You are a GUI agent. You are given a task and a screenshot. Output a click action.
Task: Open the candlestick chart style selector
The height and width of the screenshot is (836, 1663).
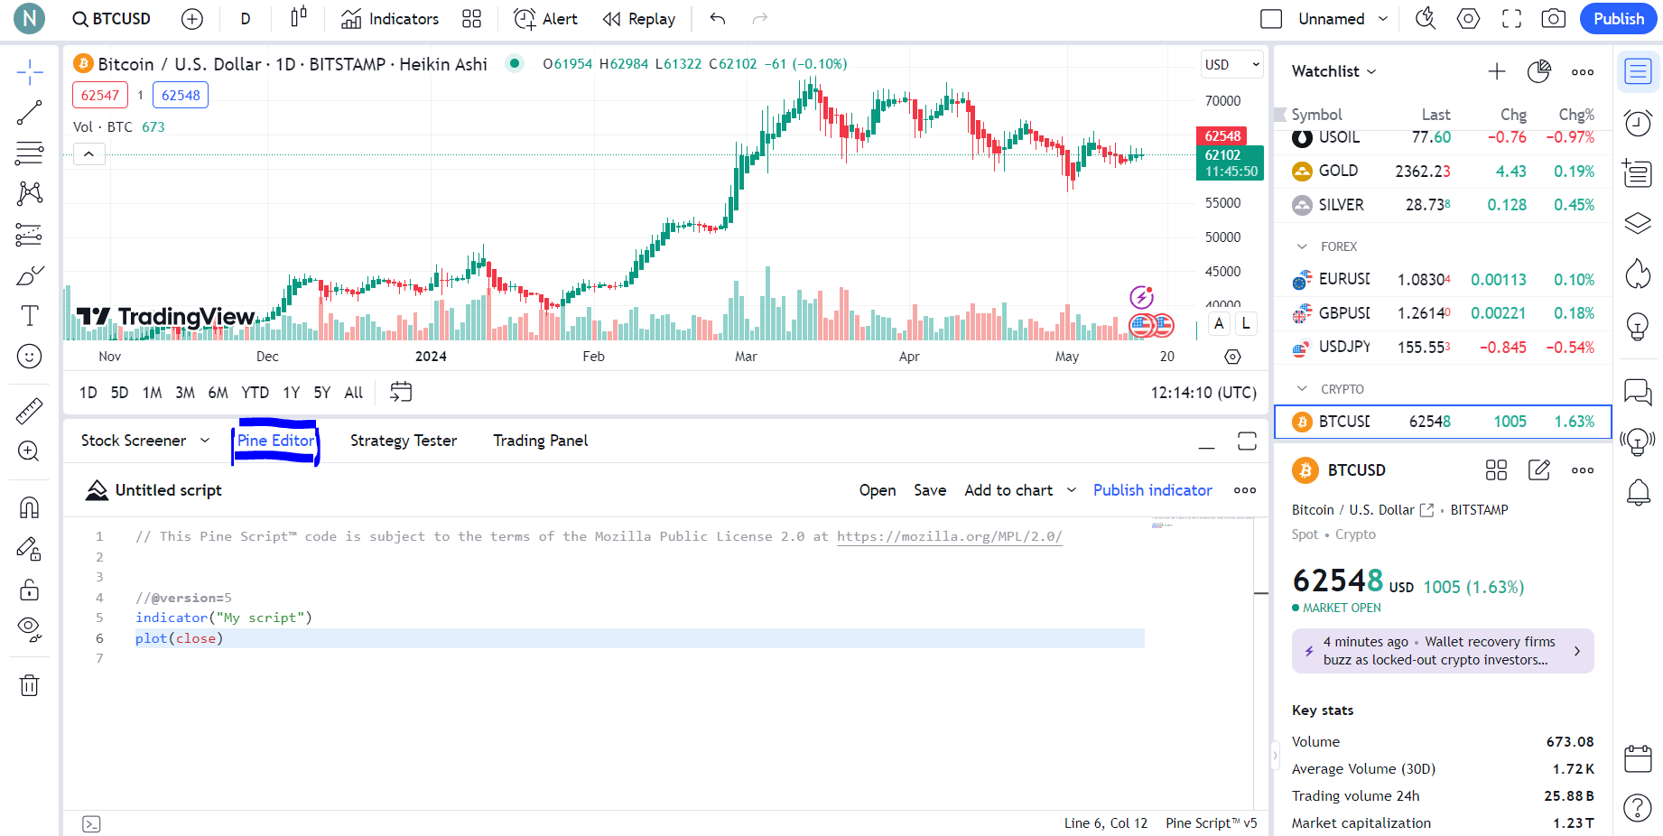[x=299, y=18]
